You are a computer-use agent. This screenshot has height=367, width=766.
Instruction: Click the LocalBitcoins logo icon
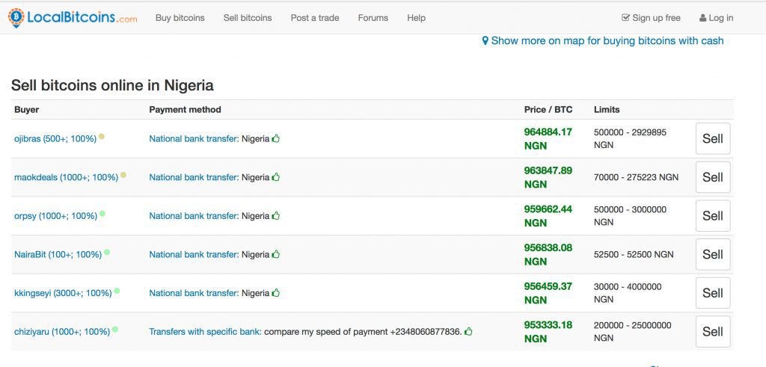[16, 18]
